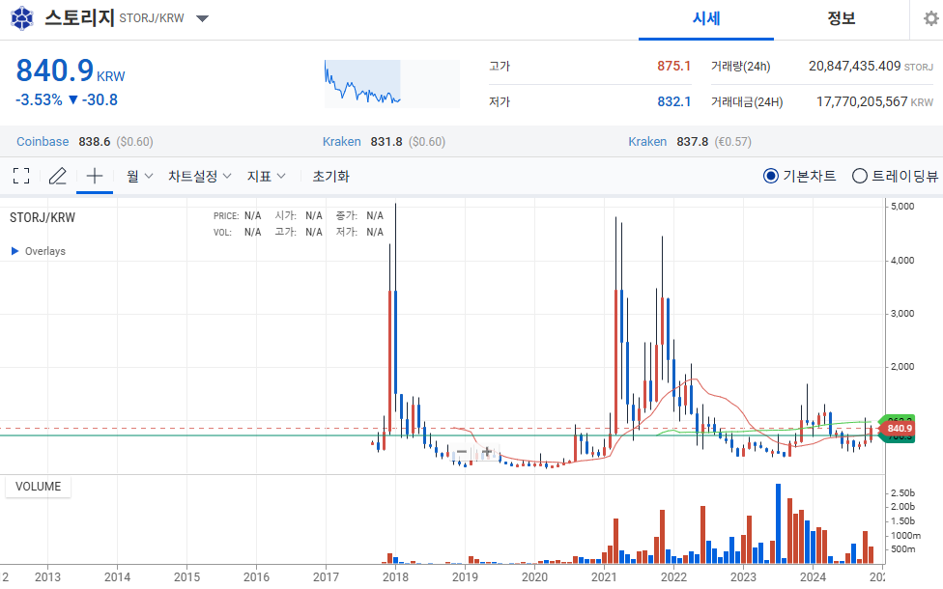The height and width of the screenshot is (589, 943).
Task: Click the 832.1 low price value
Action: click(673, 101)
